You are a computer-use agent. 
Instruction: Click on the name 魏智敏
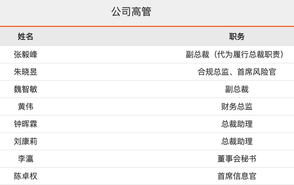point(26,89)
